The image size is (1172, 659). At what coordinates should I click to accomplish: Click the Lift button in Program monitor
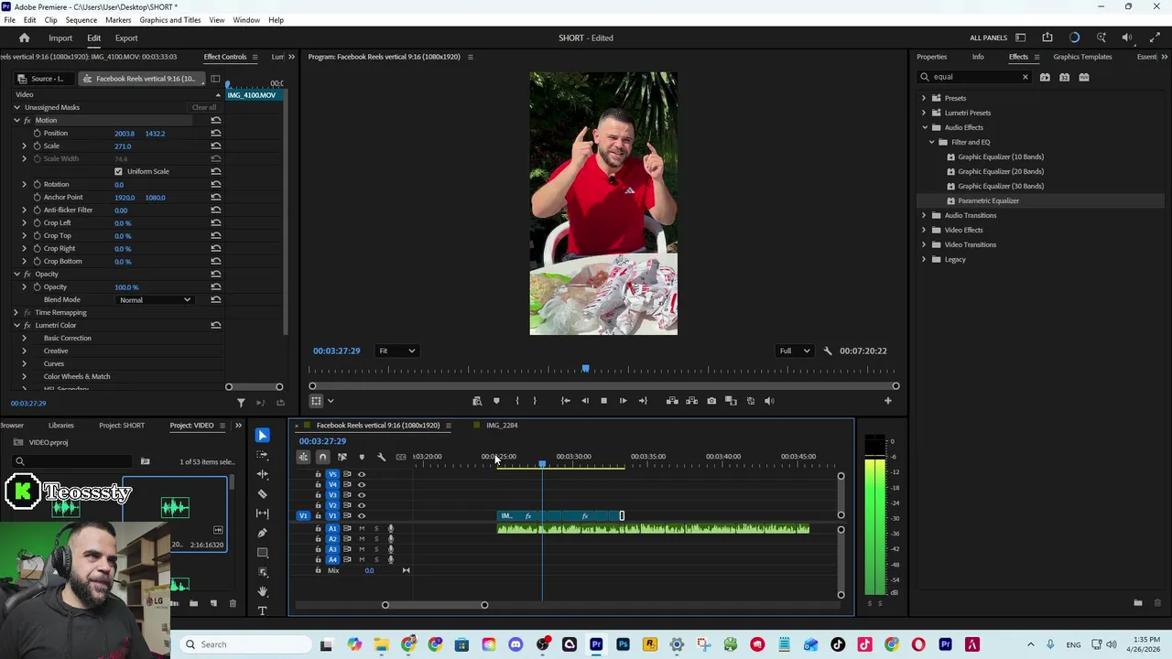pos(672,401)
